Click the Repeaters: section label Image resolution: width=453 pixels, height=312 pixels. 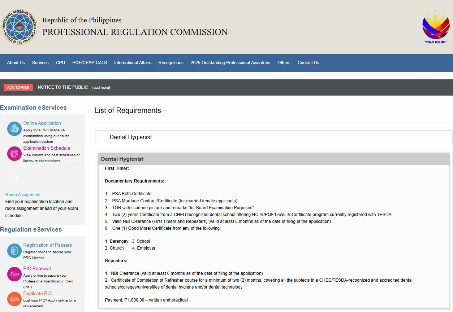pos(116,261)
